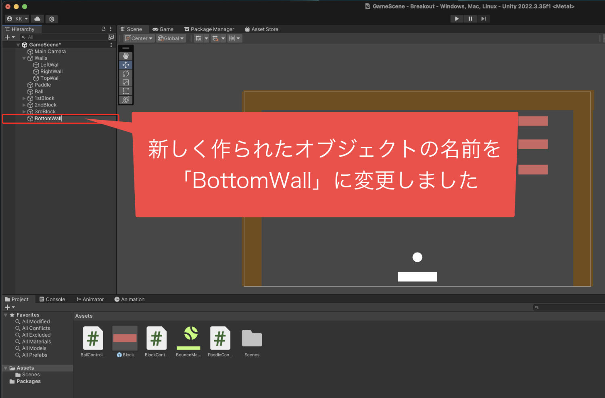Select the Scenes folder thumbnail
605x398 pixels.
[252, 342]
